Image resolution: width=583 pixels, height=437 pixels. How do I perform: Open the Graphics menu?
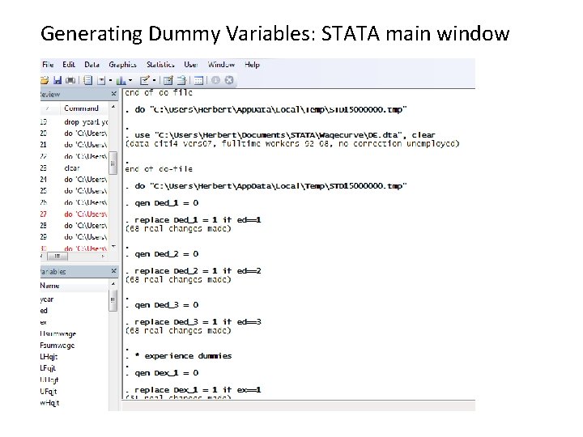[x=123, y=65]
